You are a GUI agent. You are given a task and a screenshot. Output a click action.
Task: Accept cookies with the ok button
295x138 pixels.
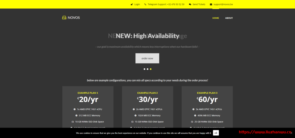[216, 133]
